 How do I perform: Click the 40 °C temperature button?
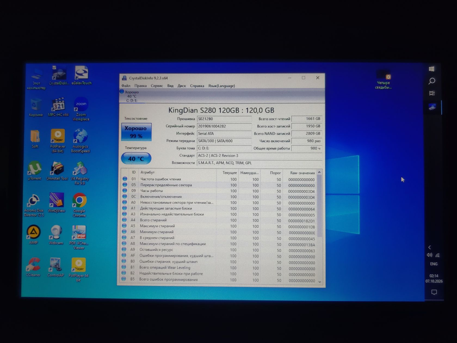coord(136,158)
